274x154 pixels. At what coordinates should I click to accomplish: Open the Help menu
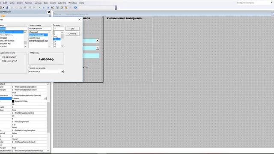(82, 3)
